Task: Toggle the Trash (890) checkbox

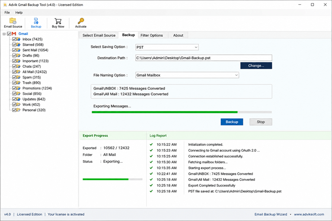Action: point(14,83)
